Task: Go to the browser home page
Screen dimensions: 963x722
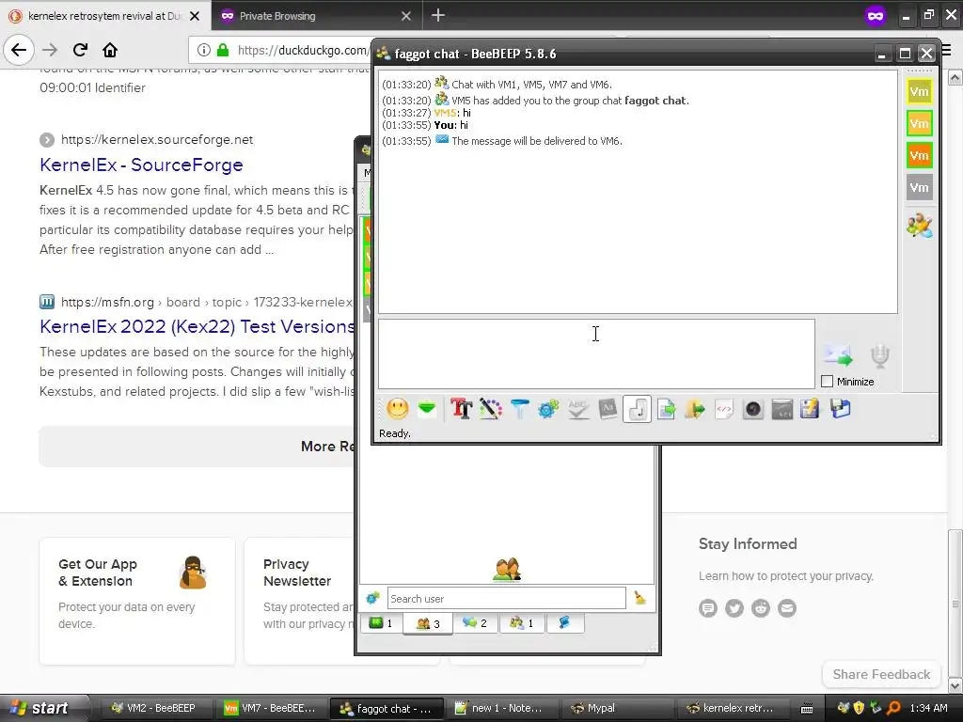Action: [110, 50]
